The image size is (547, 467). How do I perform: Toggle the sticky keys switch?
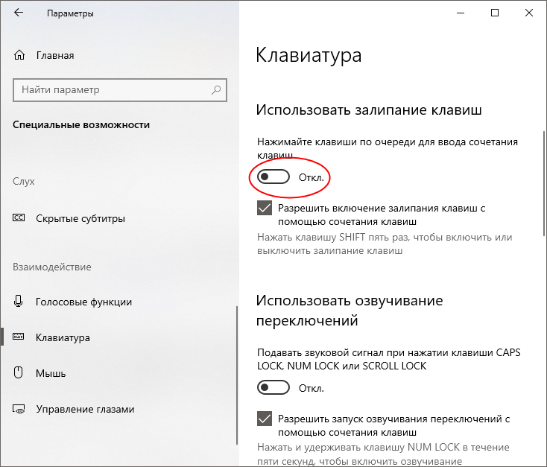(x=273, y=177)
